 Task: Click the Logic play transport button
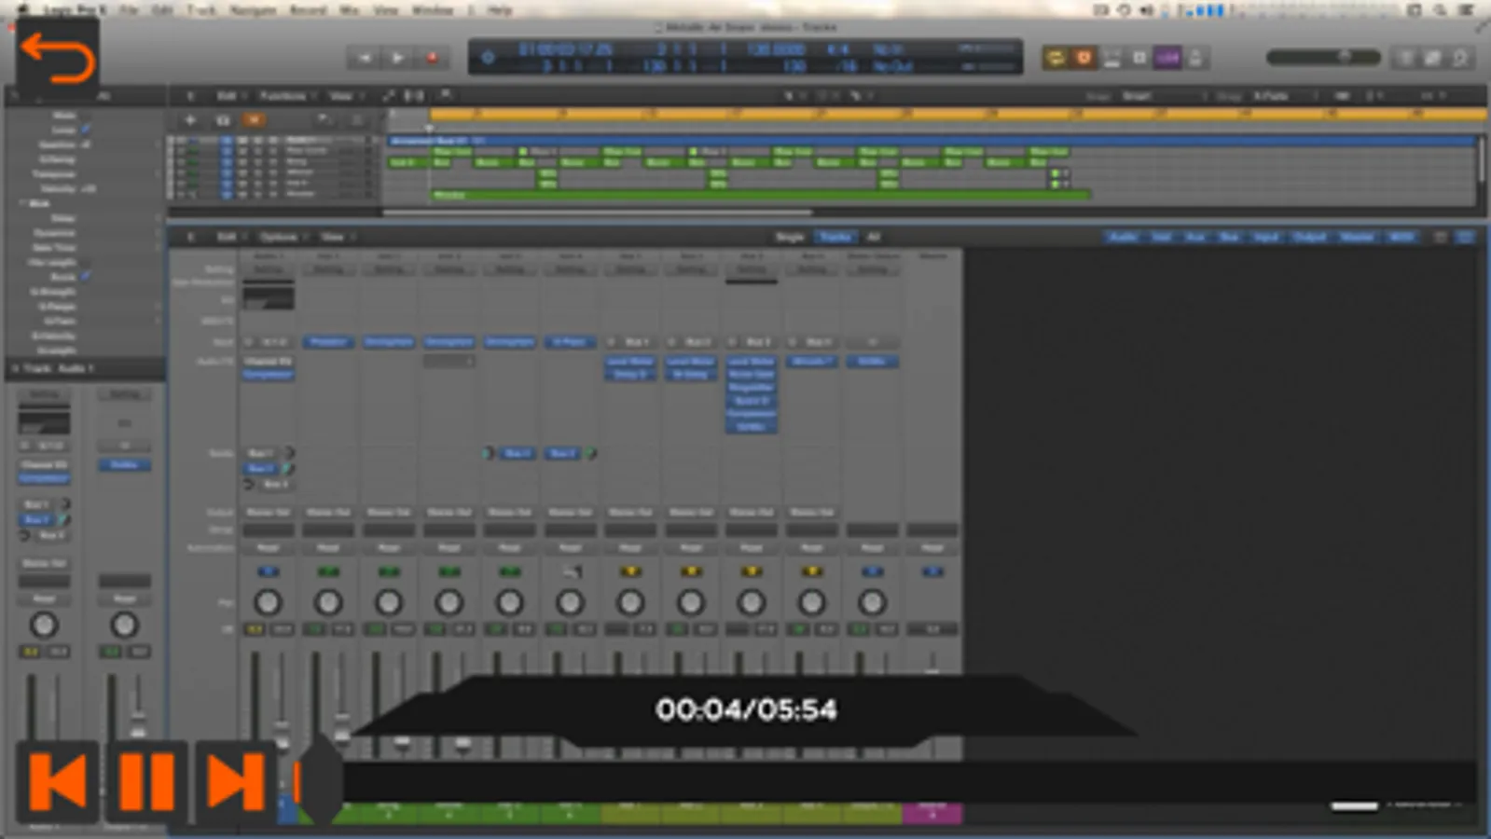coord(398,58)
